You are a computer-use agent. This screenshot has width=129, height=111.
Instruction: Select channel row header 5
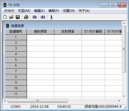point(16,60)
